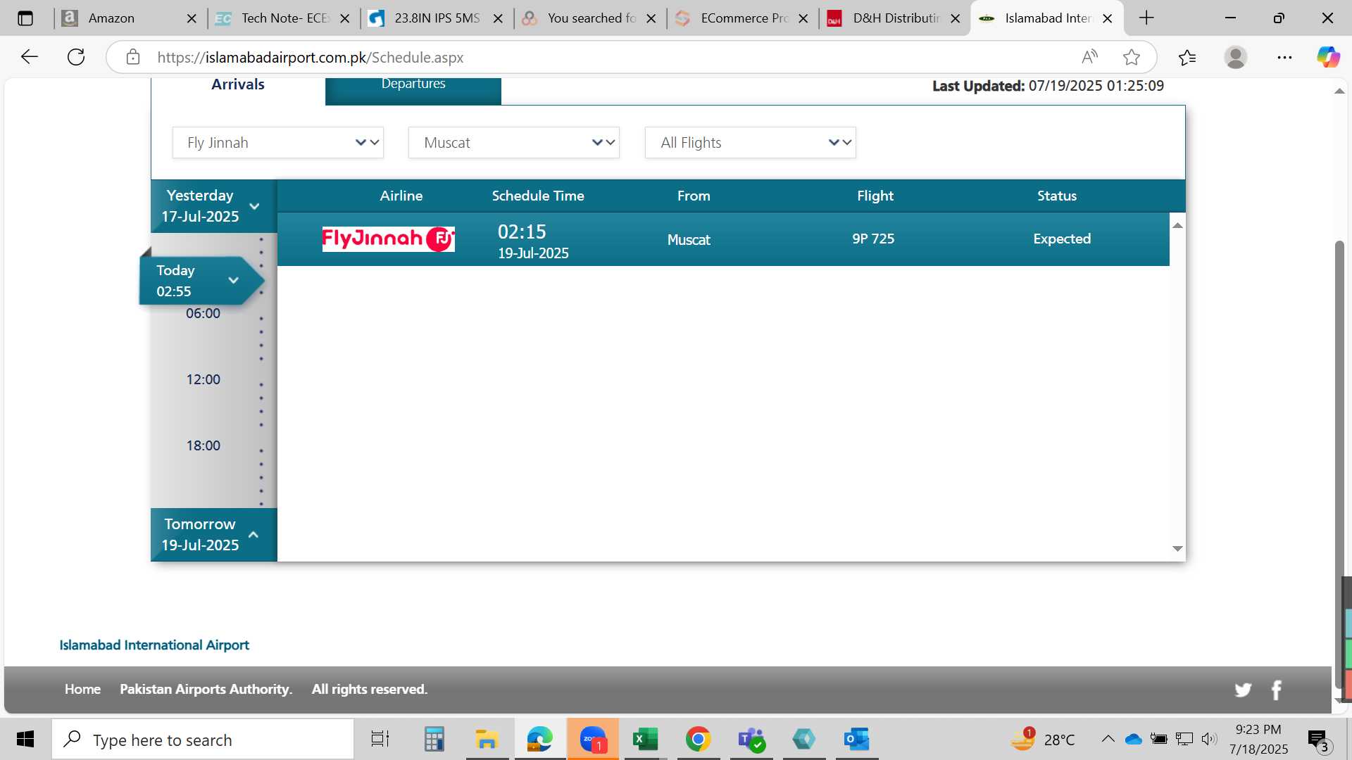
Task: Launch Copilot from Edge toolbar
Action: pyautogui.click(x=1329, y=57)
